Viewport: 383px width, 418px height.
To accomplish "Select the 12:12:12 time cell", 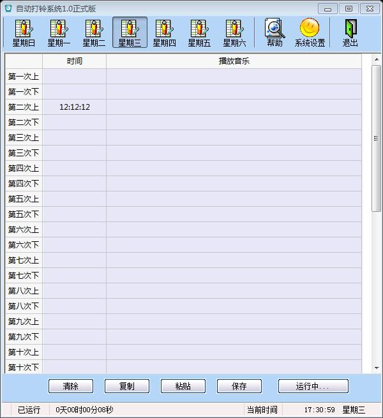I will [75, 107].
